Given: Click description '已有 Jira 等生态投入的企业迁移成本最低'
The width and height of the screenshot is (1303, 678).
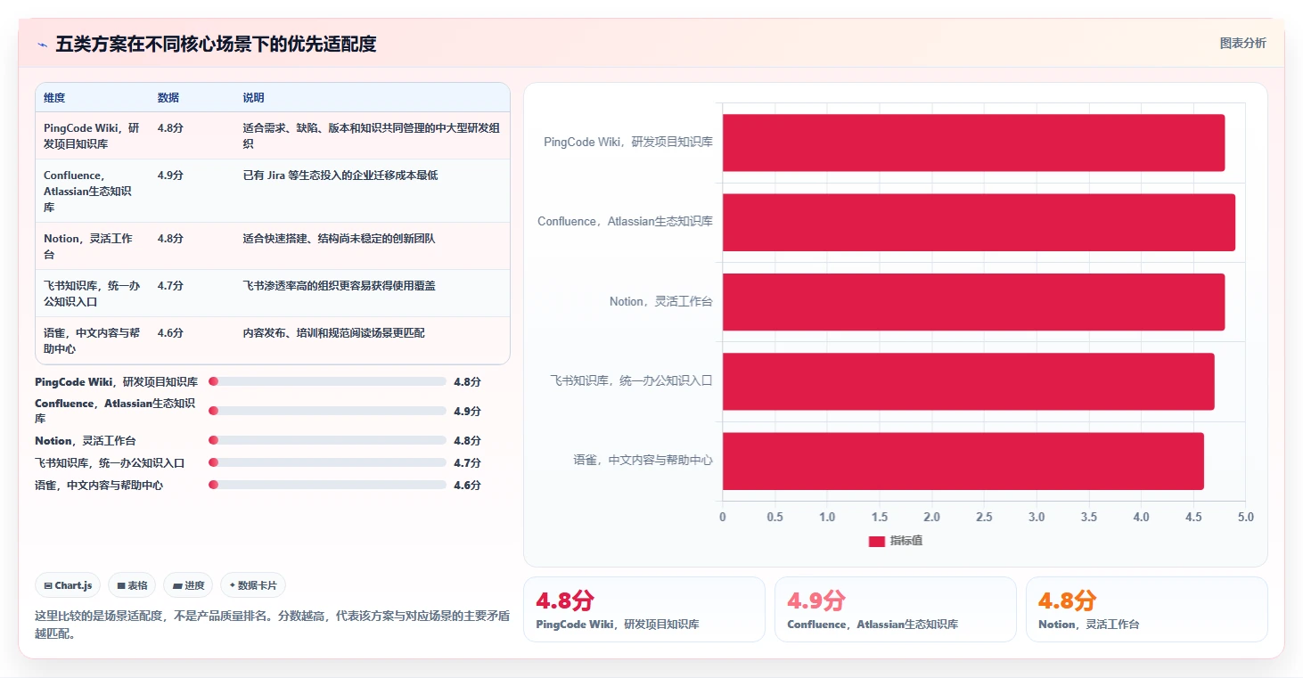Looking at the screenshot, I should tap(340, 176).
